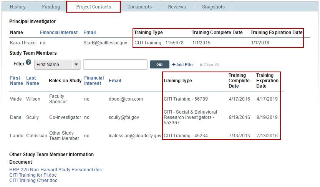Open the filter help question mark icon
The image size is (320, 187).
pyautogui.click(x=28, y=62)
